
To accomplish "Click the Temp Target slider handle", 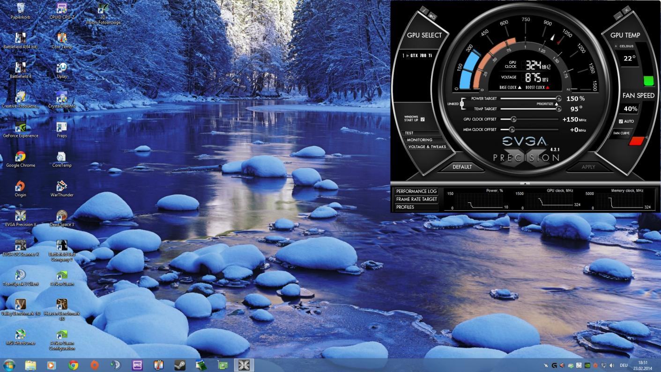I will pos(558,109).
